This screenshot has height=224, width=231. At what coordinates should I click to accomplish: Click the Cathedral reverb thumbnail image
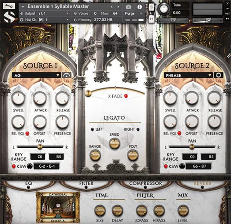pyautogui.click(x=58, y=207)
